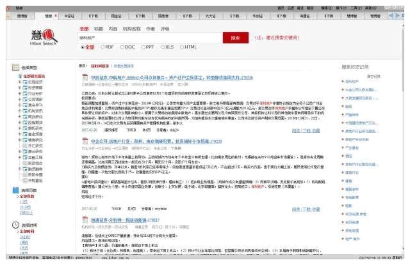410x265 pixels.
Task: Click the tab strip scroll-right arrow
Action: 397,15
